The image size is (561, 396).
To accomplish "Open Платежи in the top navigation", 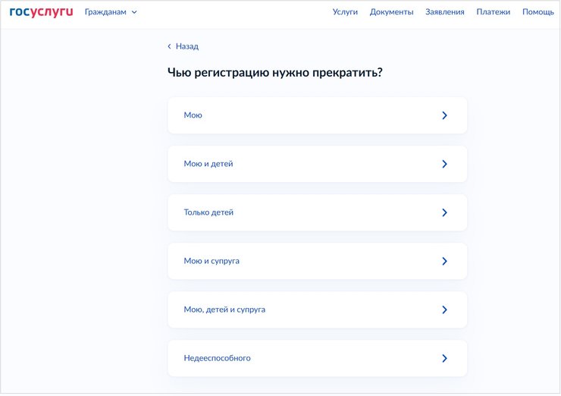I will click(x=493, y=12).
